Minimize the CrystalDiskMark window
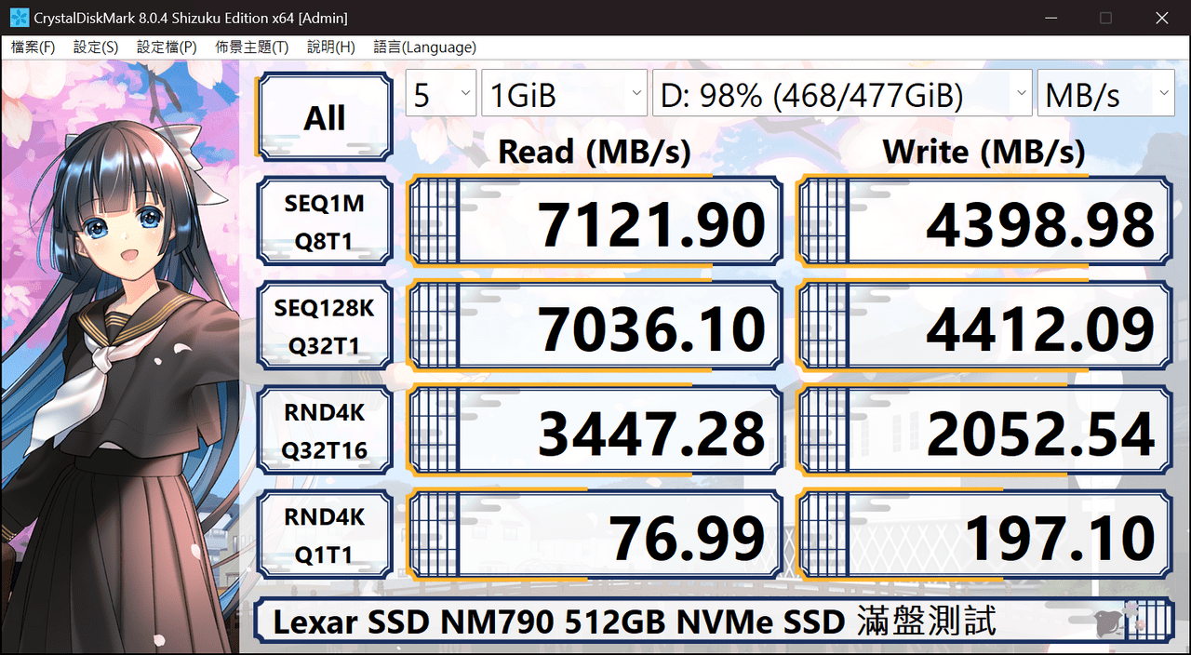Viewport: 1191px width, 655px height. (x=1050, y=18)
